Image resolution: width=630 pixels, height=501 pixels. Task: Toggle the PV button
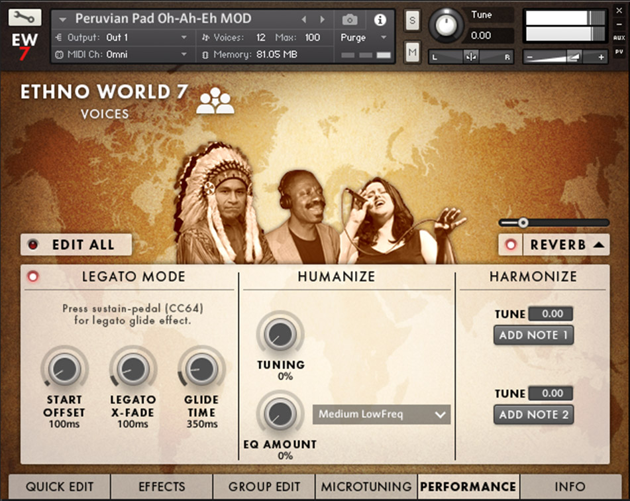tap(619, 52)
